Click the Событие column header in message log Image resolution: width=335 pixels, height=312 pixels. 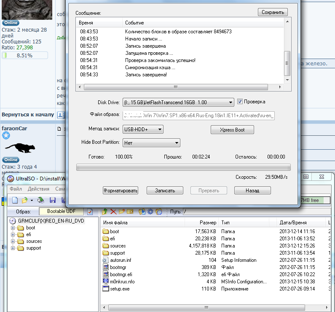pyautogui.click(x=203, y=23)
